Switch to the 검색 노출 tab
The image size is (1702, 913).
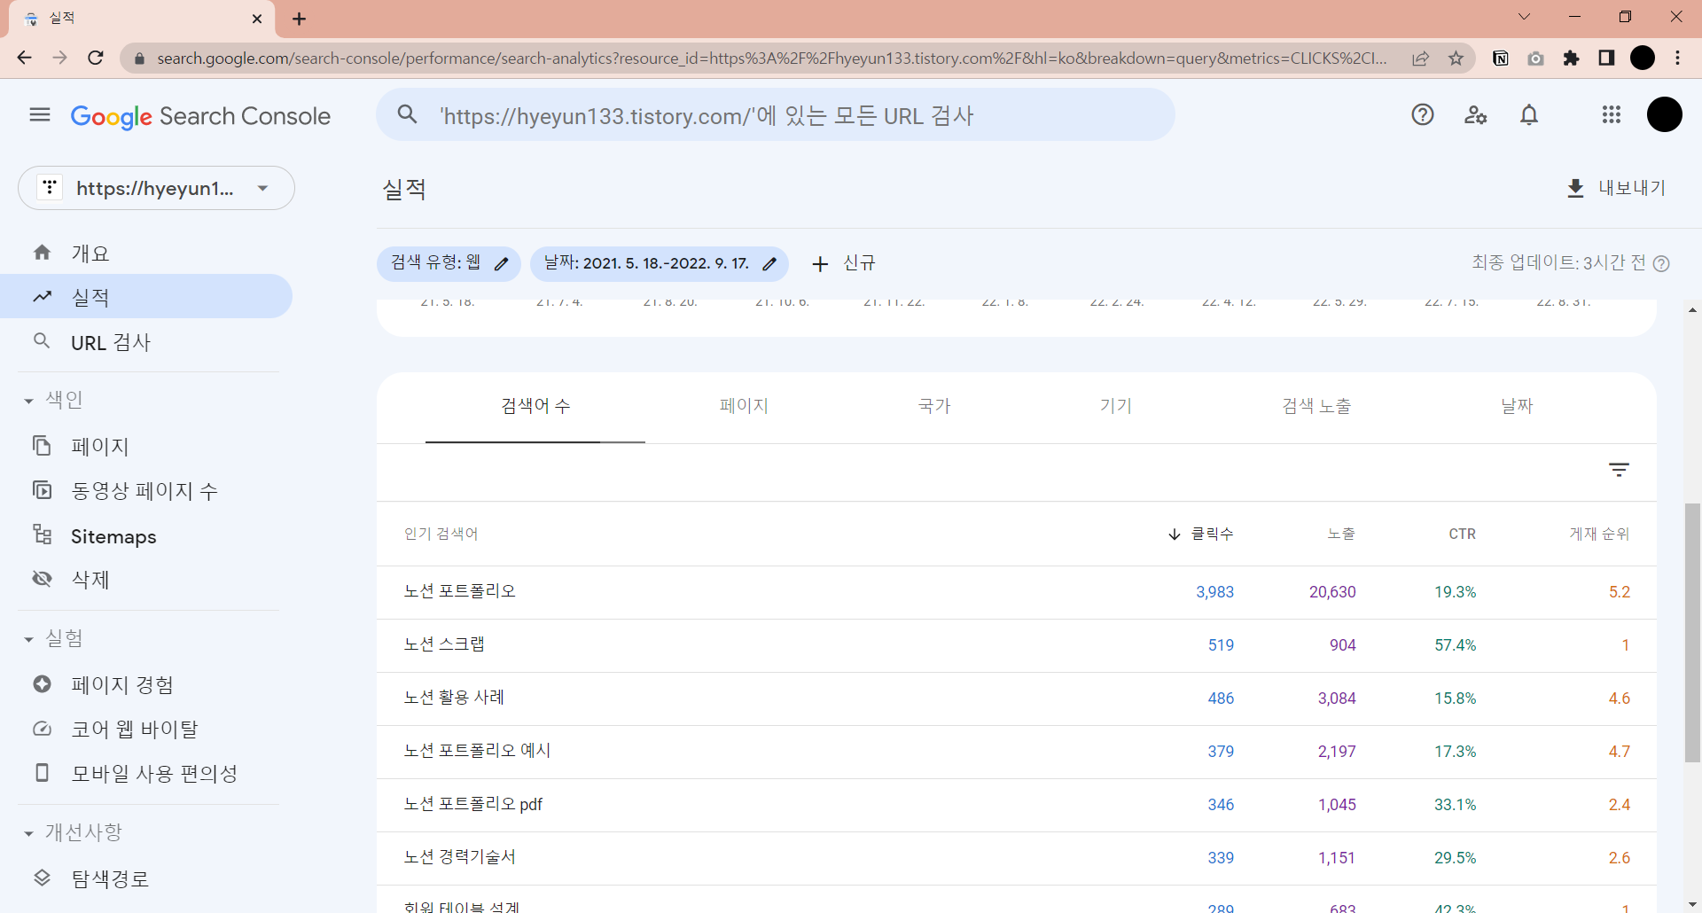click(x=1316, y=406)
